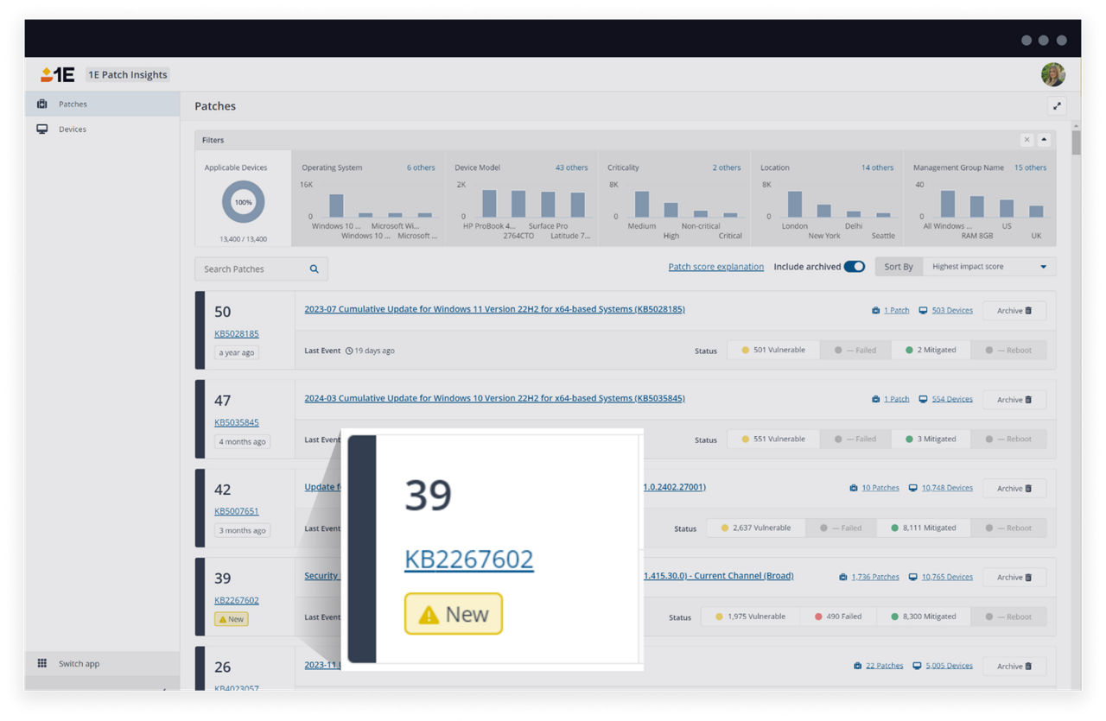Show 2 others for Criticality
Screen dimensions: 1106x721
point(727,168)
